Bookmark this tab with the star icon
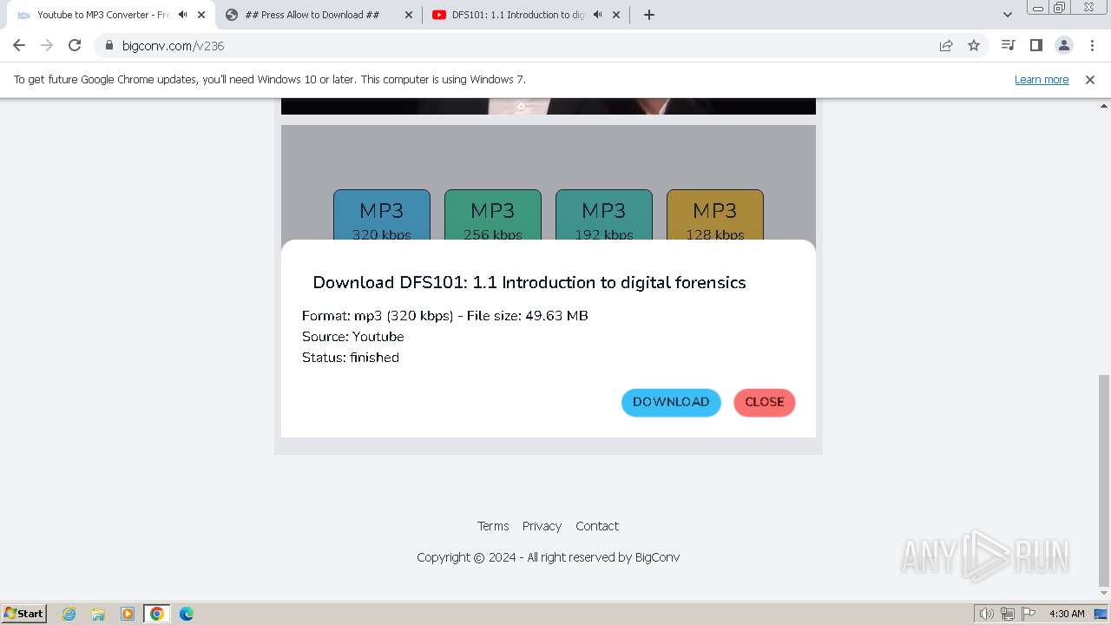This screenshot has height=625, width=1111. coord(974,45)
